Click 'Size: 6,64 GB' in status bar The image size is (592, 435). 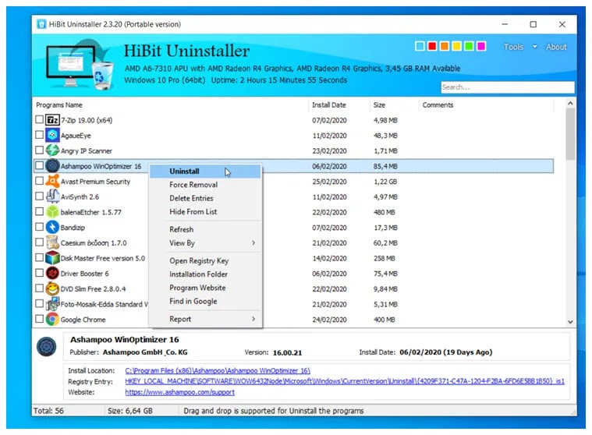point(130,411)
